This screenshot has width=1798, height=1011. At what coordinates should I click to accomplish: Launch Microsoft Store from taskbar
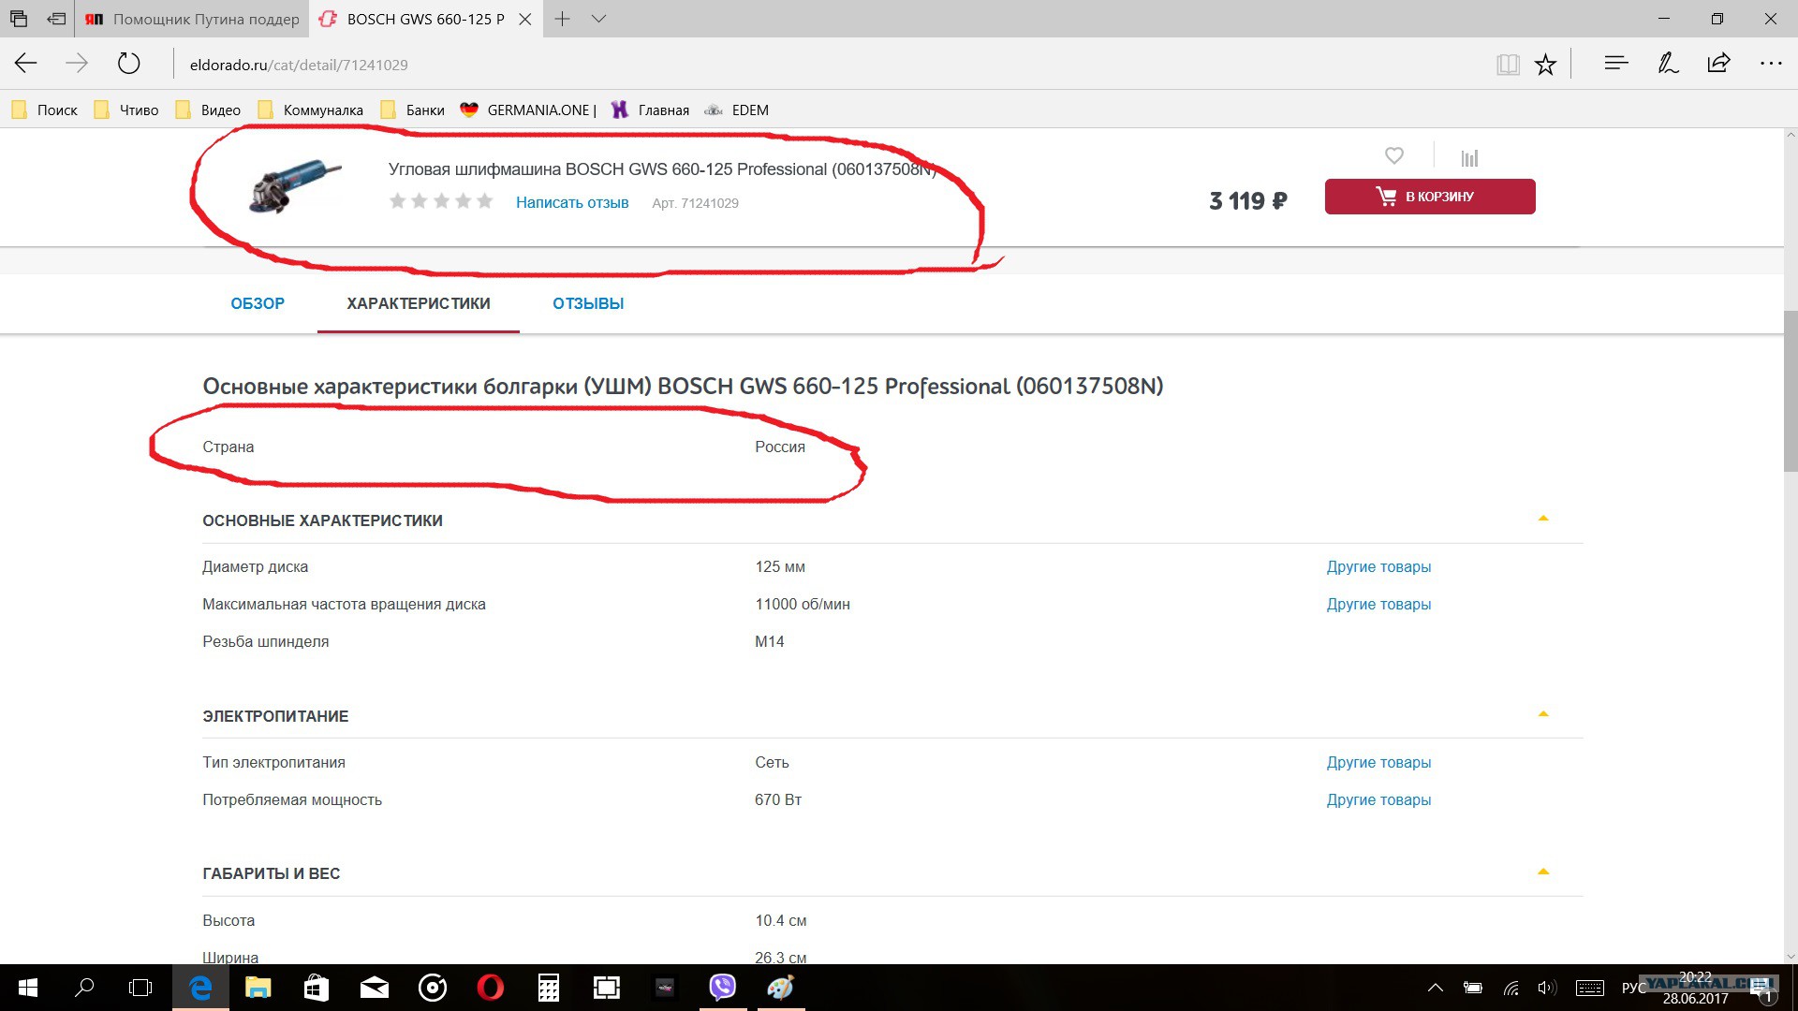click(x=317, y=988)
